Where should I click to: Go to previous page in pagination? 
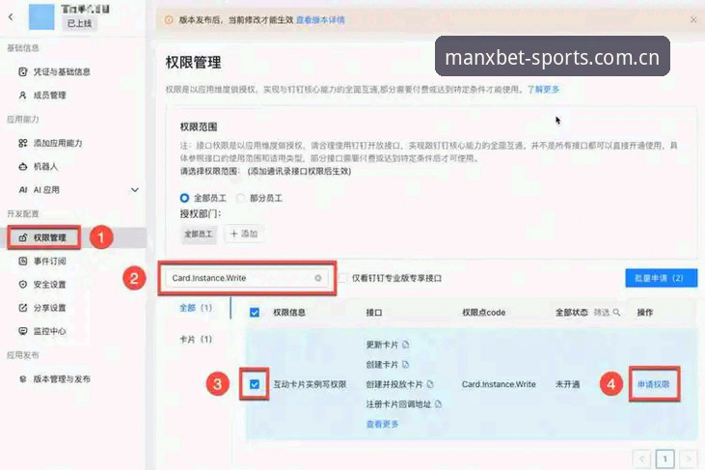coord(641,458)
